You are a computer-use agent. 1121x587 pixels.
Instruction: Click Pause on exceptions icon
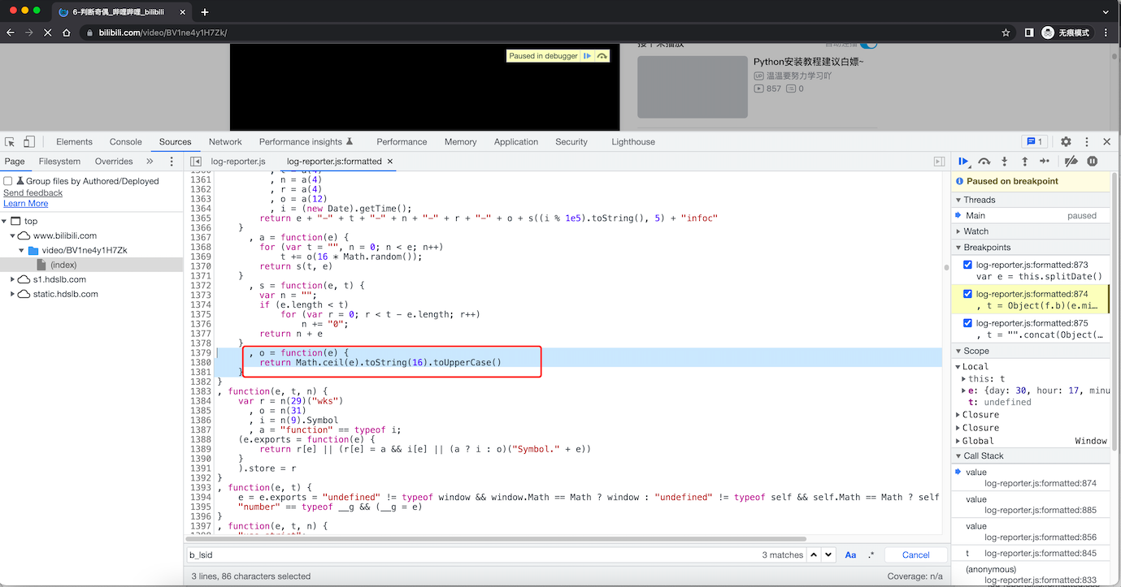pos(1093,162)
